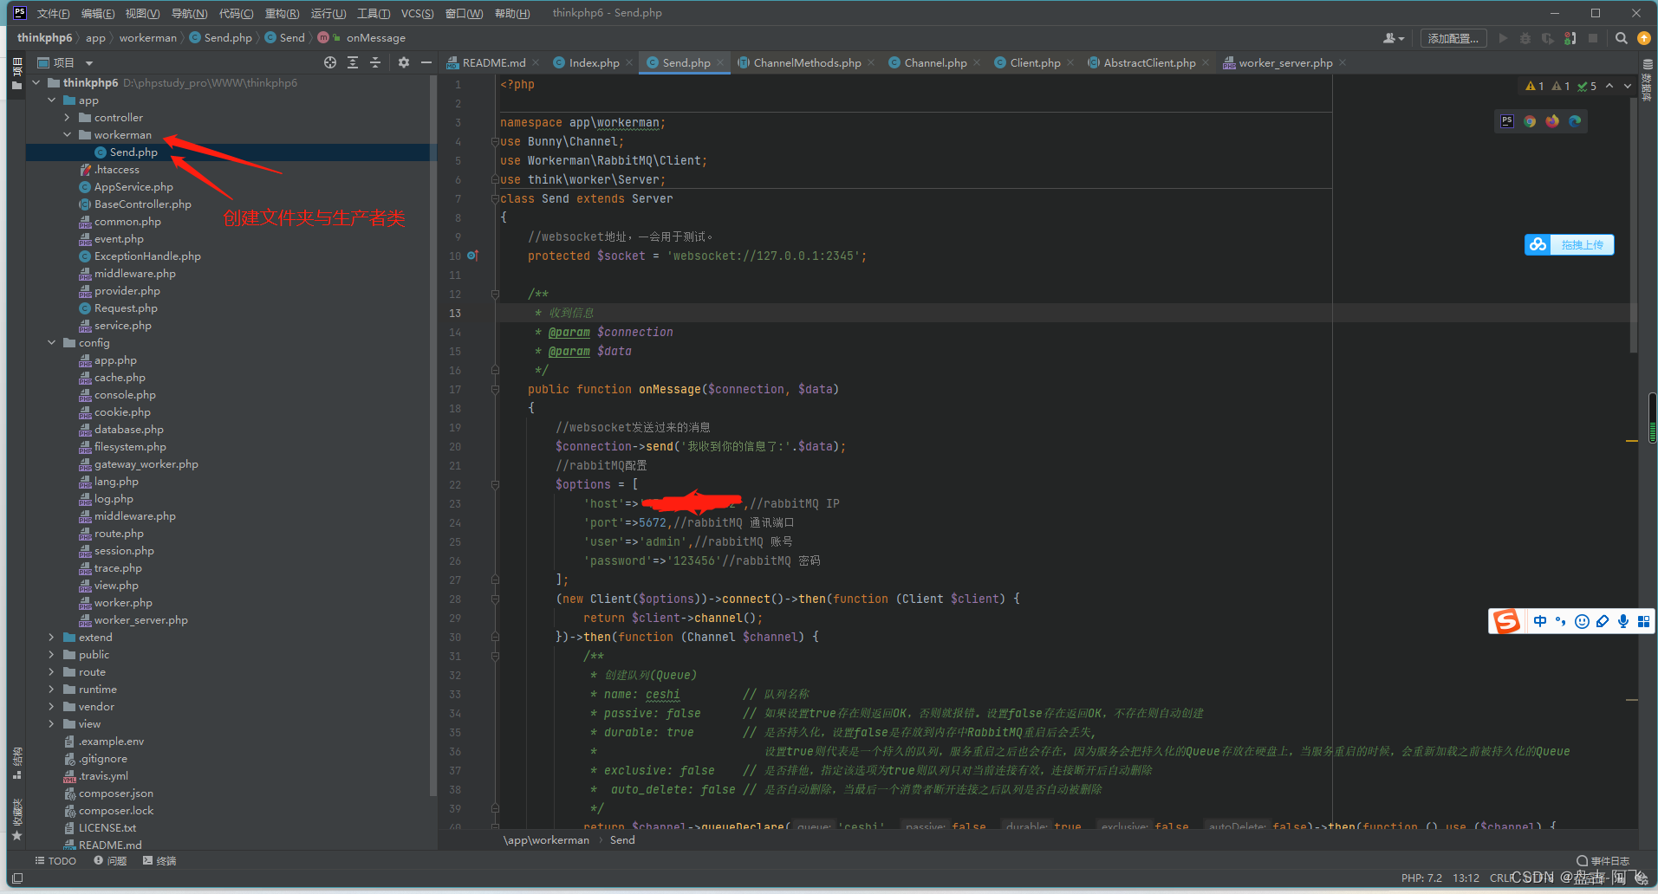Collapse all tree nodes with collapse icon

374,62
